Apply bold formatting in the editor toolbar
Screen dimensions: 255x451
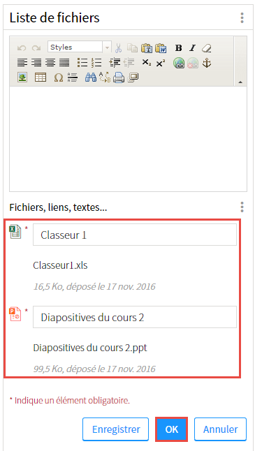point(178,48)
